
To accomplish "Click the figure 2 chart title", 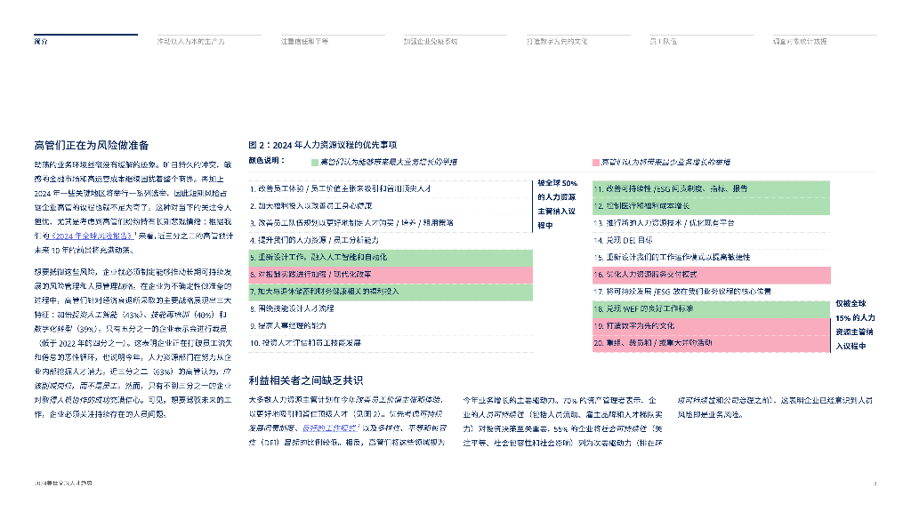I will 323,145.
